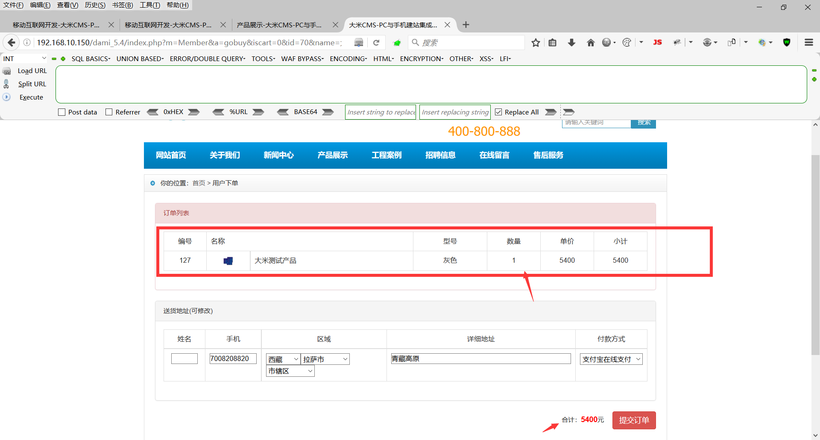Click the 提交订单 order button

pyautogui.click(x=634, y=420)
